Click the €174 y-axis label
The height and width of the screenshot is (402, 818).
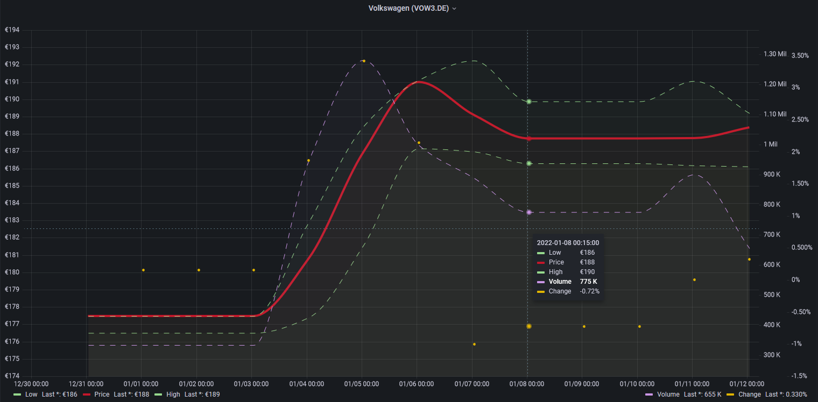coord(12,376)
